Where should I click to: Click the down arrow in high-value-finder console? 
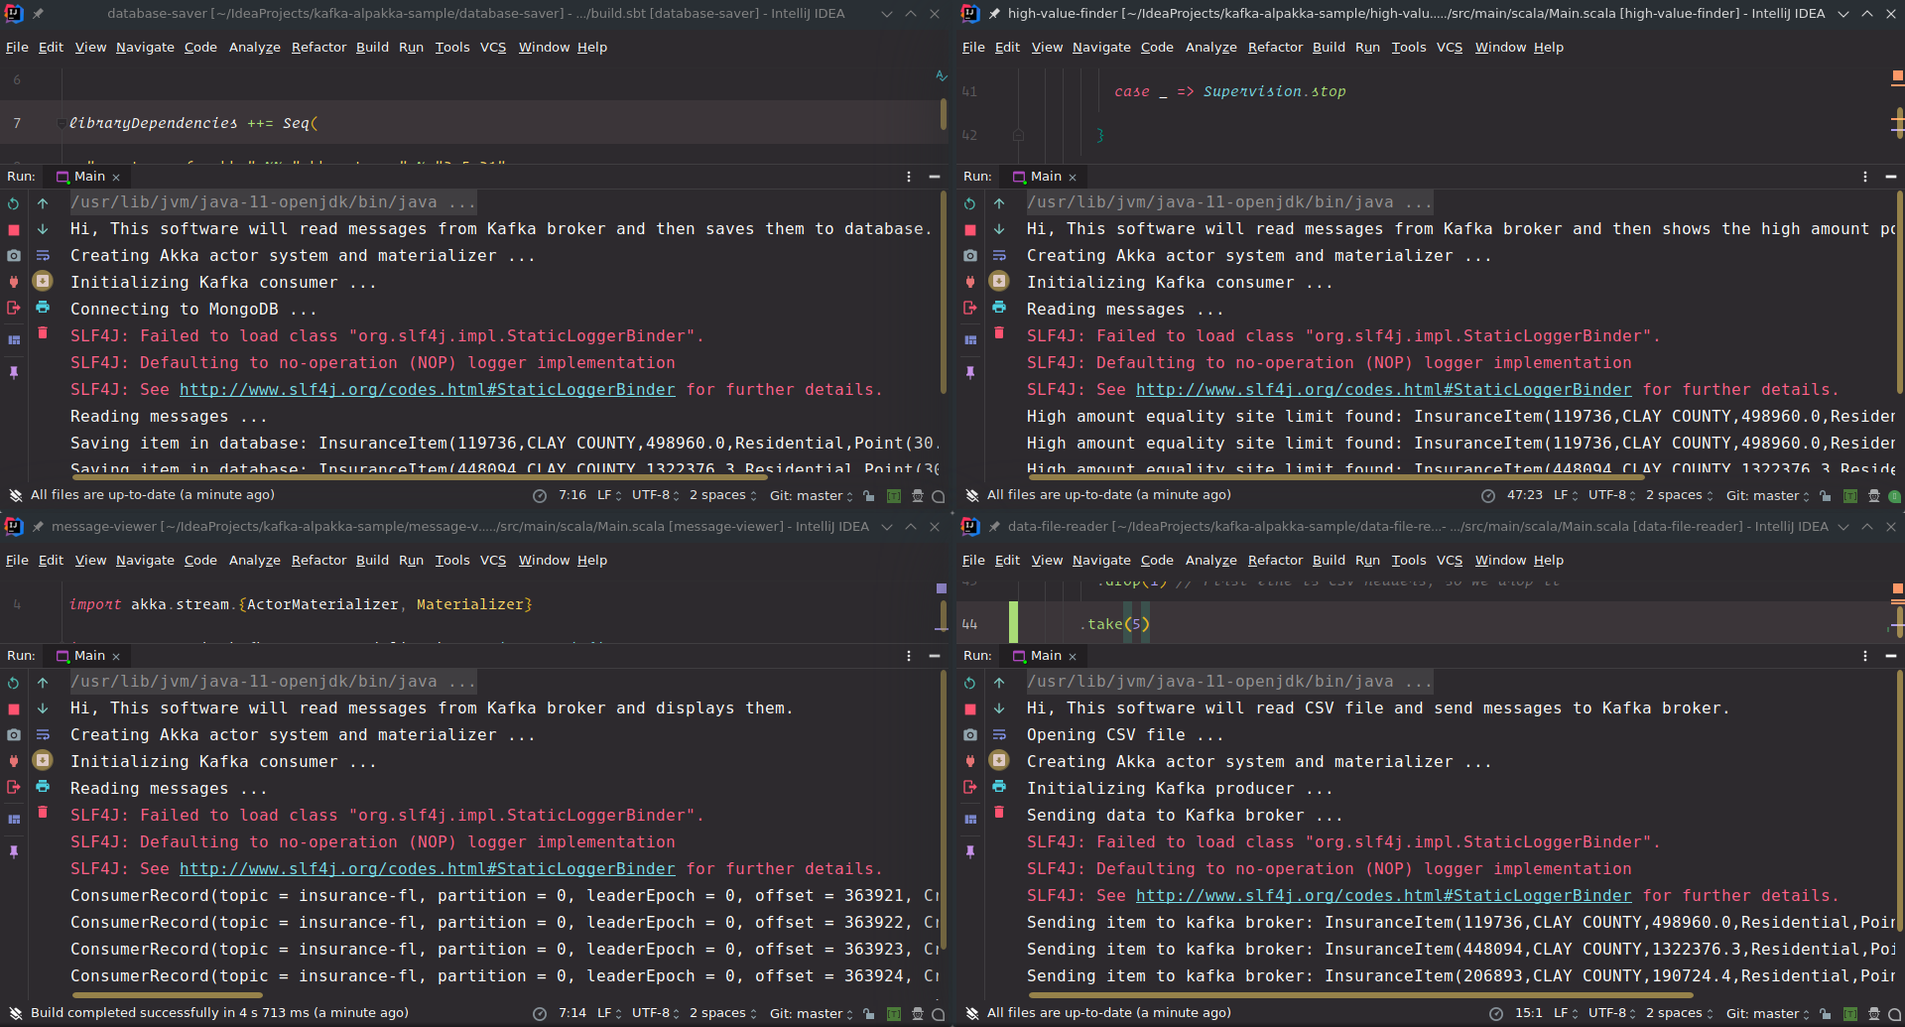click(x=999, y=229)
